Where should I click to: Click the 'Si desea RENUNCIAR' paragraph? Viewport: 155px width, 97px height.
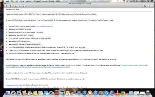[x=45, y=79]
